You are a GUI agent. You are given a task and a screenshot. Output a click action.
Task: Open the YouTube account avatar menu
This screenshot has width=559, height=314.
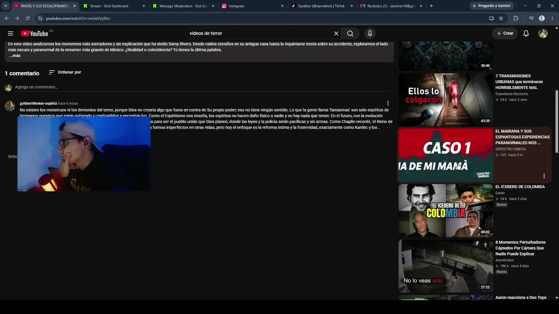(543, 33)
